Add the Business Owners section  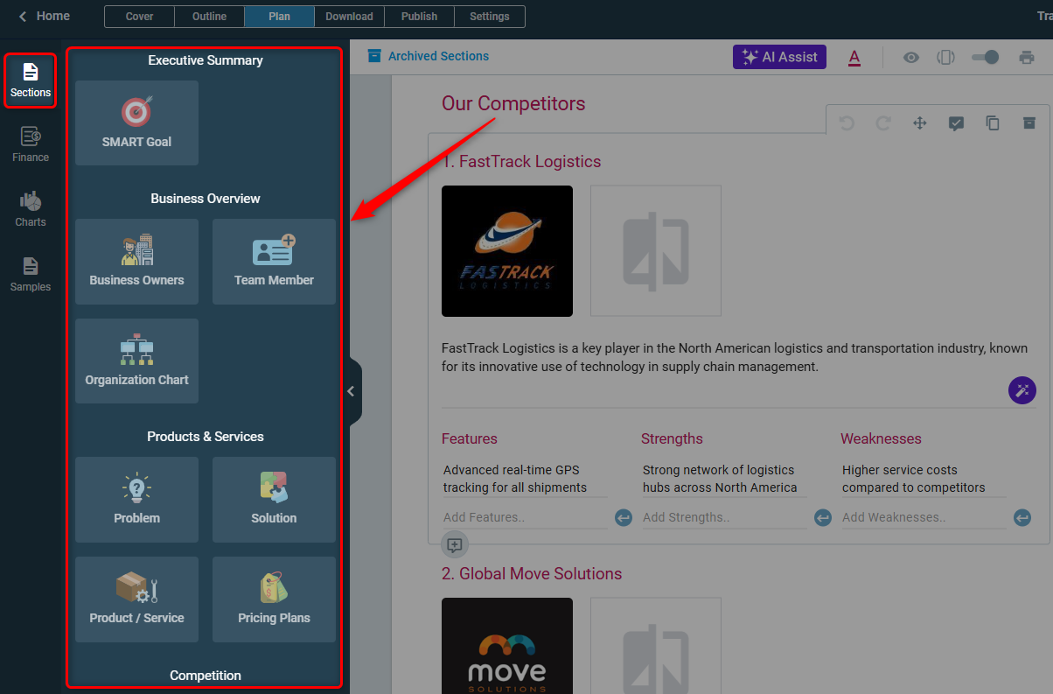(x=136, y=262)
